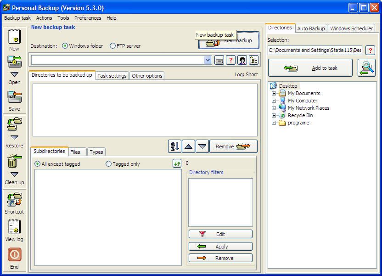Open the Backup task menu
This screenshot has width=382, height=276.
point(17,18)
